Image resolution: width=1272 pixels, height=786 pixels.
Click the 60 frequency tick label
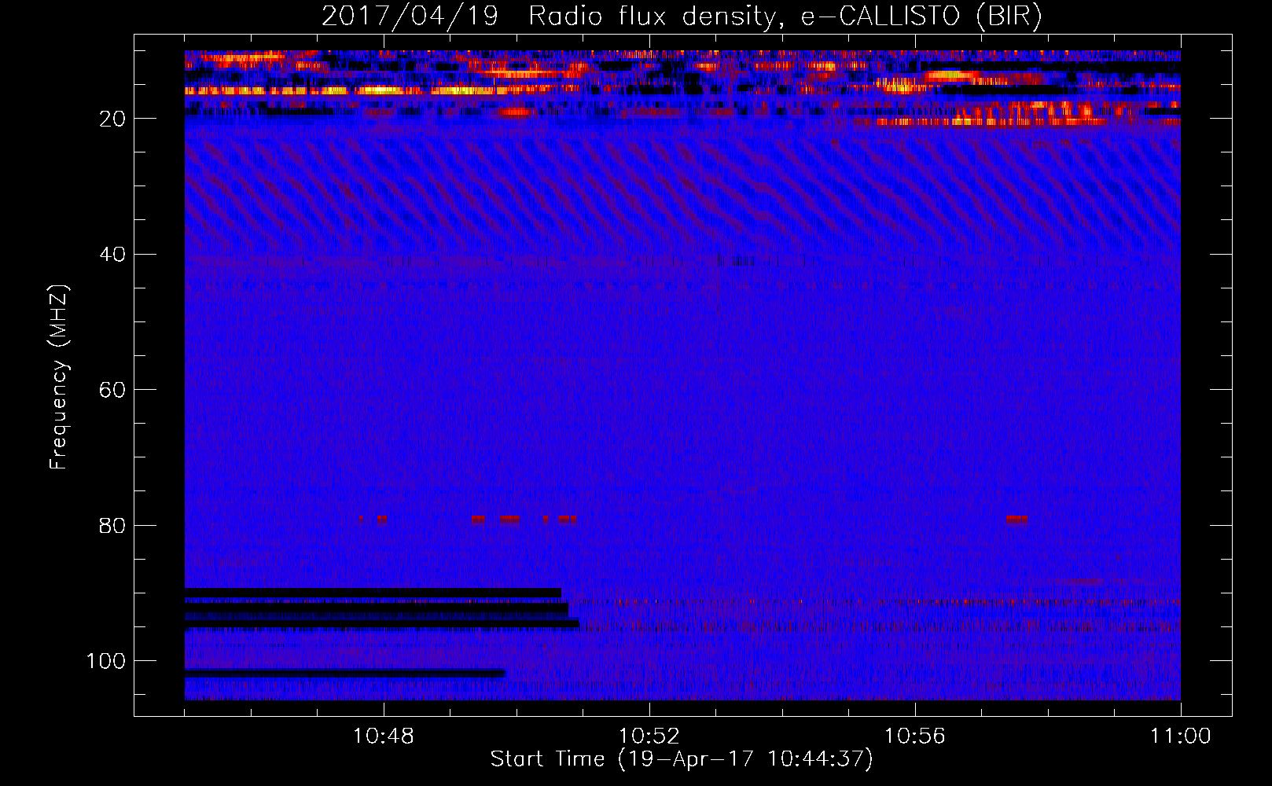[x=112, y=391]
